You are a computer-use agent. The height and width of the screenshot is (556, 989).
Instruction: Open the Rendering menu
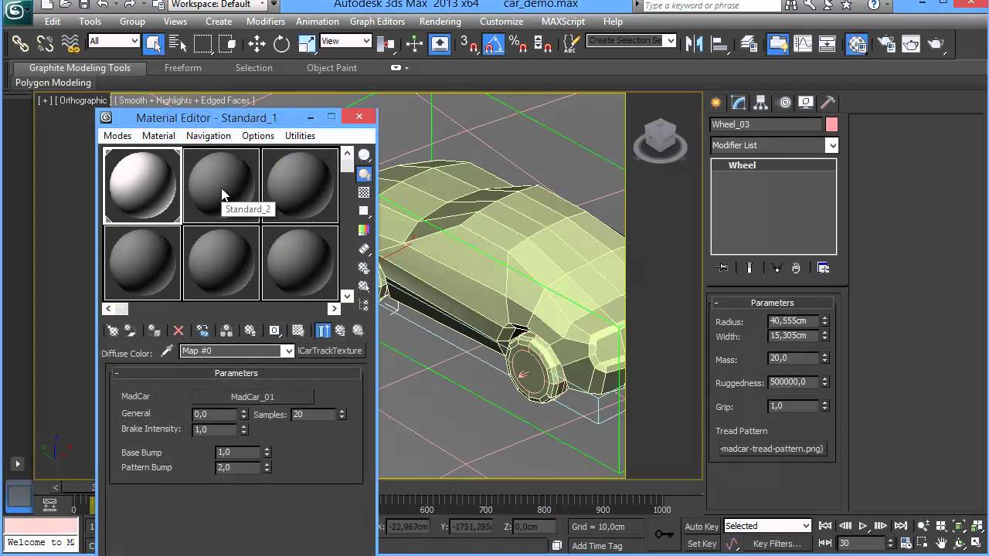point(440,22)
